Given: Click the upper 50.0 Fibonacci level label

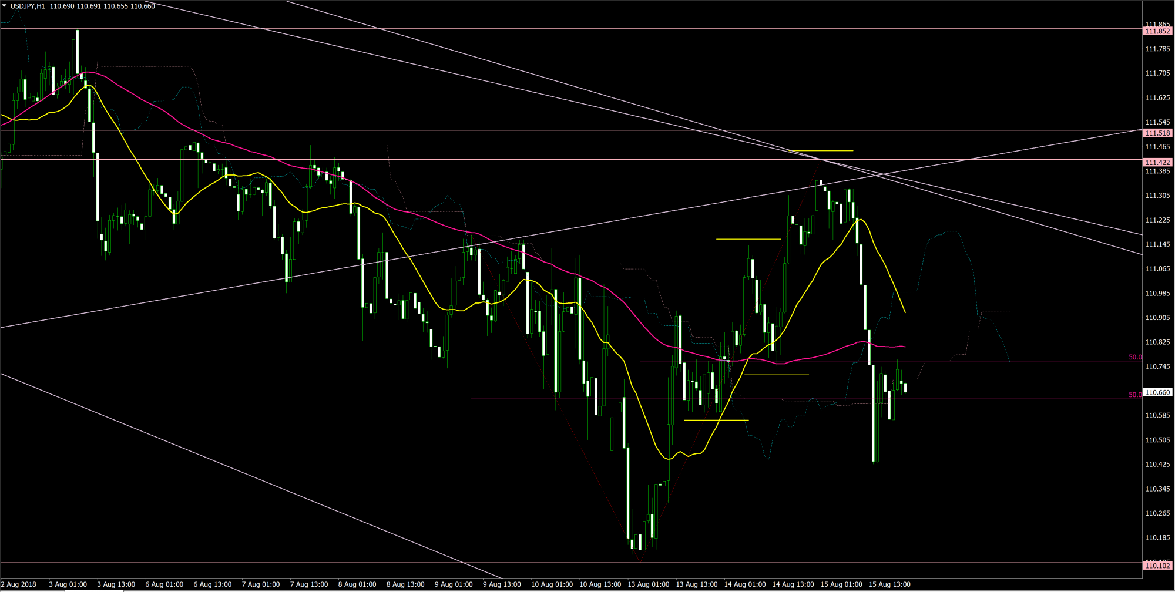Looking at the screenshot, I should tap(1134, 357).
